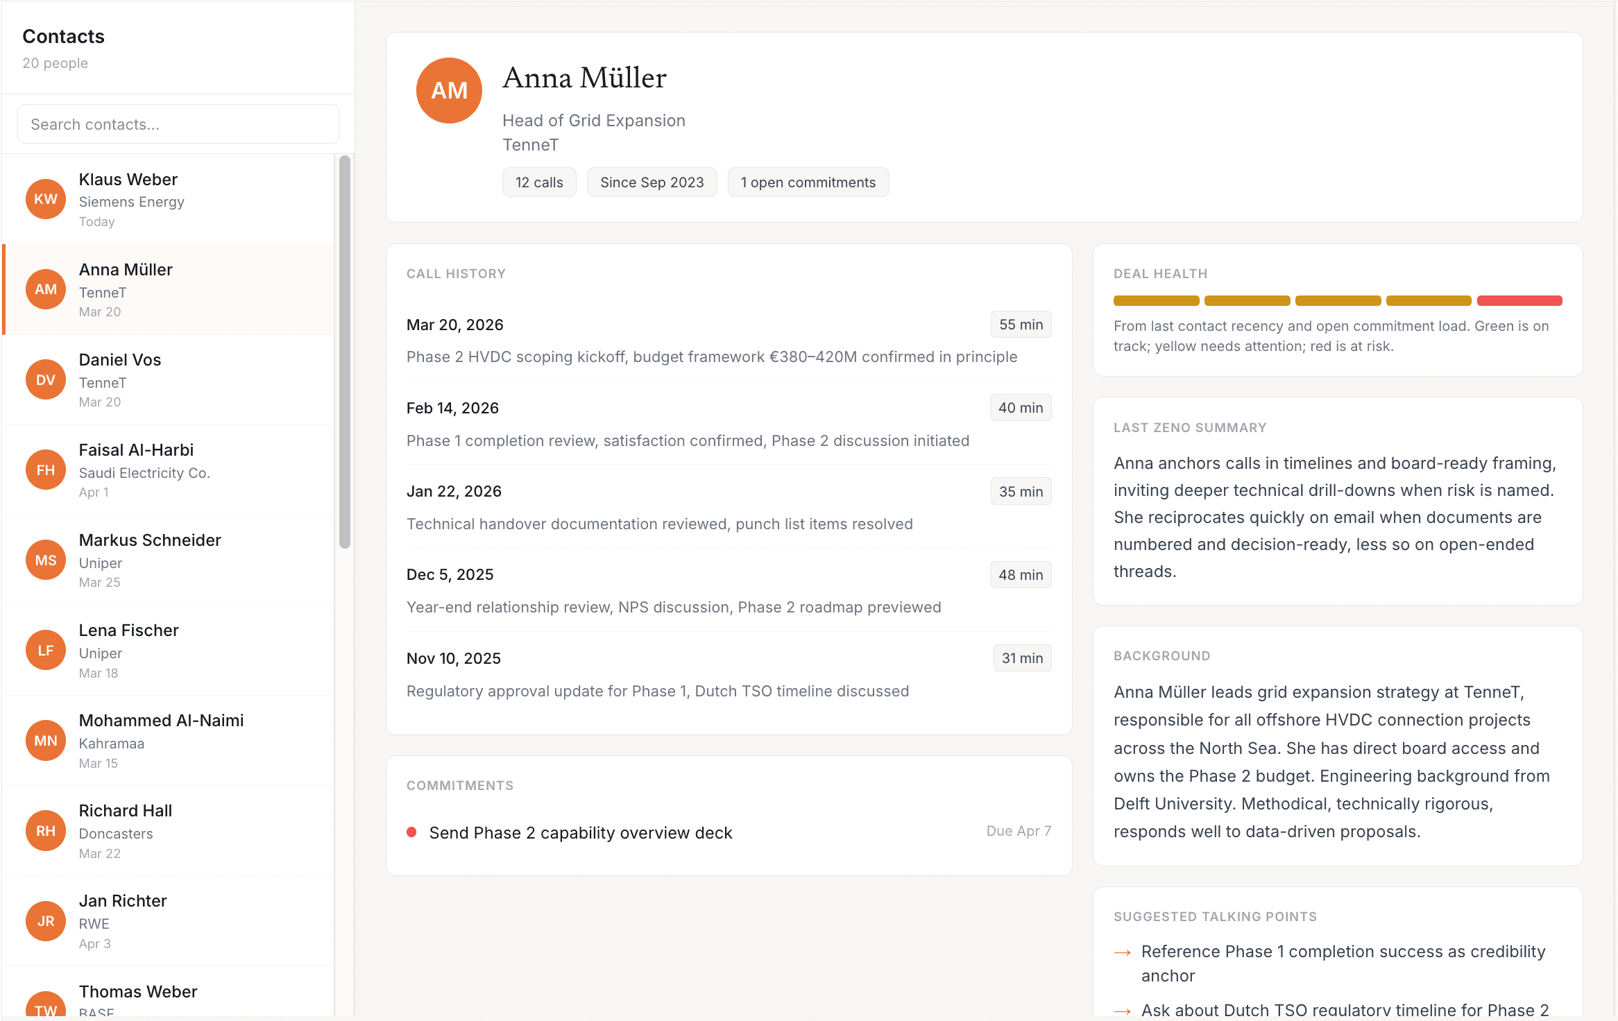Click the red deal health segment
This screenshot has height=1021, width=1618.
(x=1519, y=301)
